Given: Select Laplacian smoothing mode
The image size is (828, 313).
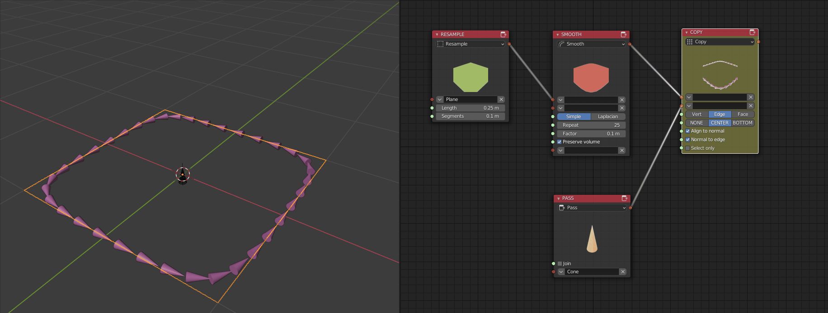Looking at the screenshot, I should click(608, 116).
